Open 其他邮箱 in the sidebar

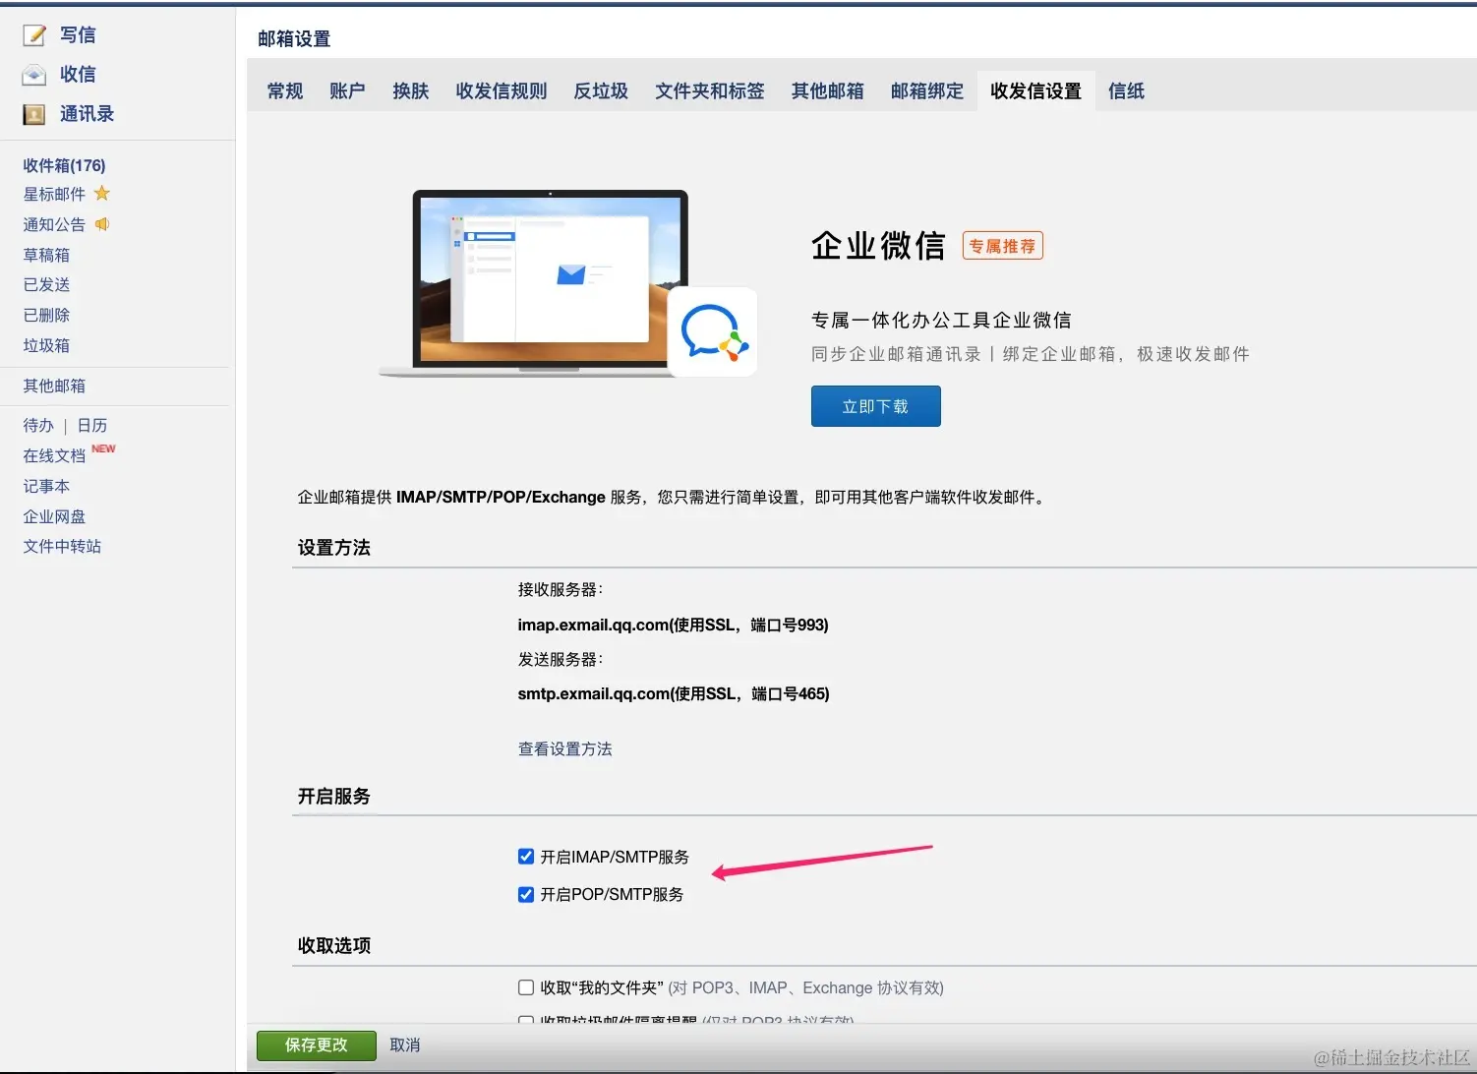click(x=54, y=386)
